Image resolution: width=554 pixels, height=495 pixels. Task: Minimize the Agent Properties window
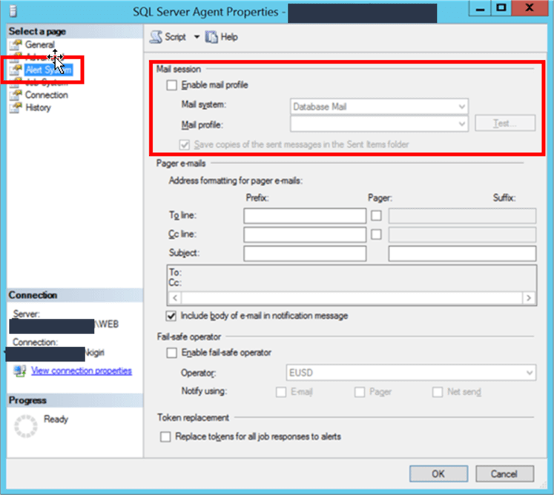480,8
